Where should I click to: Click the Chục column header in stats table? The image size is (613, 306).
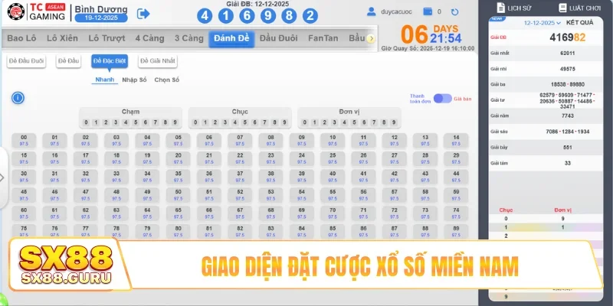click(x=506, y=210)
